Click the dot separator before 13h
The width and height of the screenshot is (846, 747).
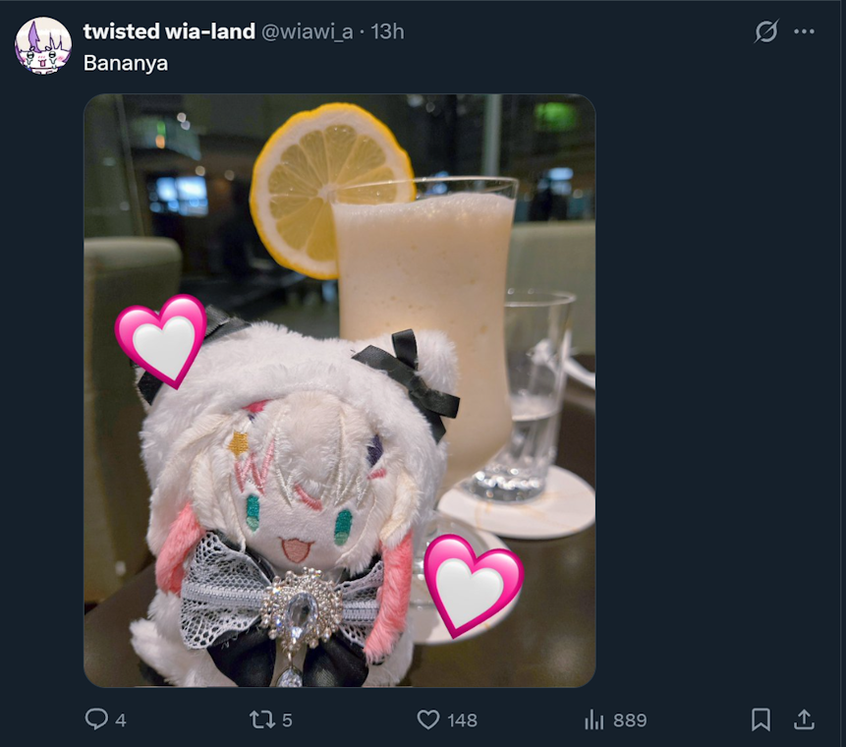tap(362, 32)
